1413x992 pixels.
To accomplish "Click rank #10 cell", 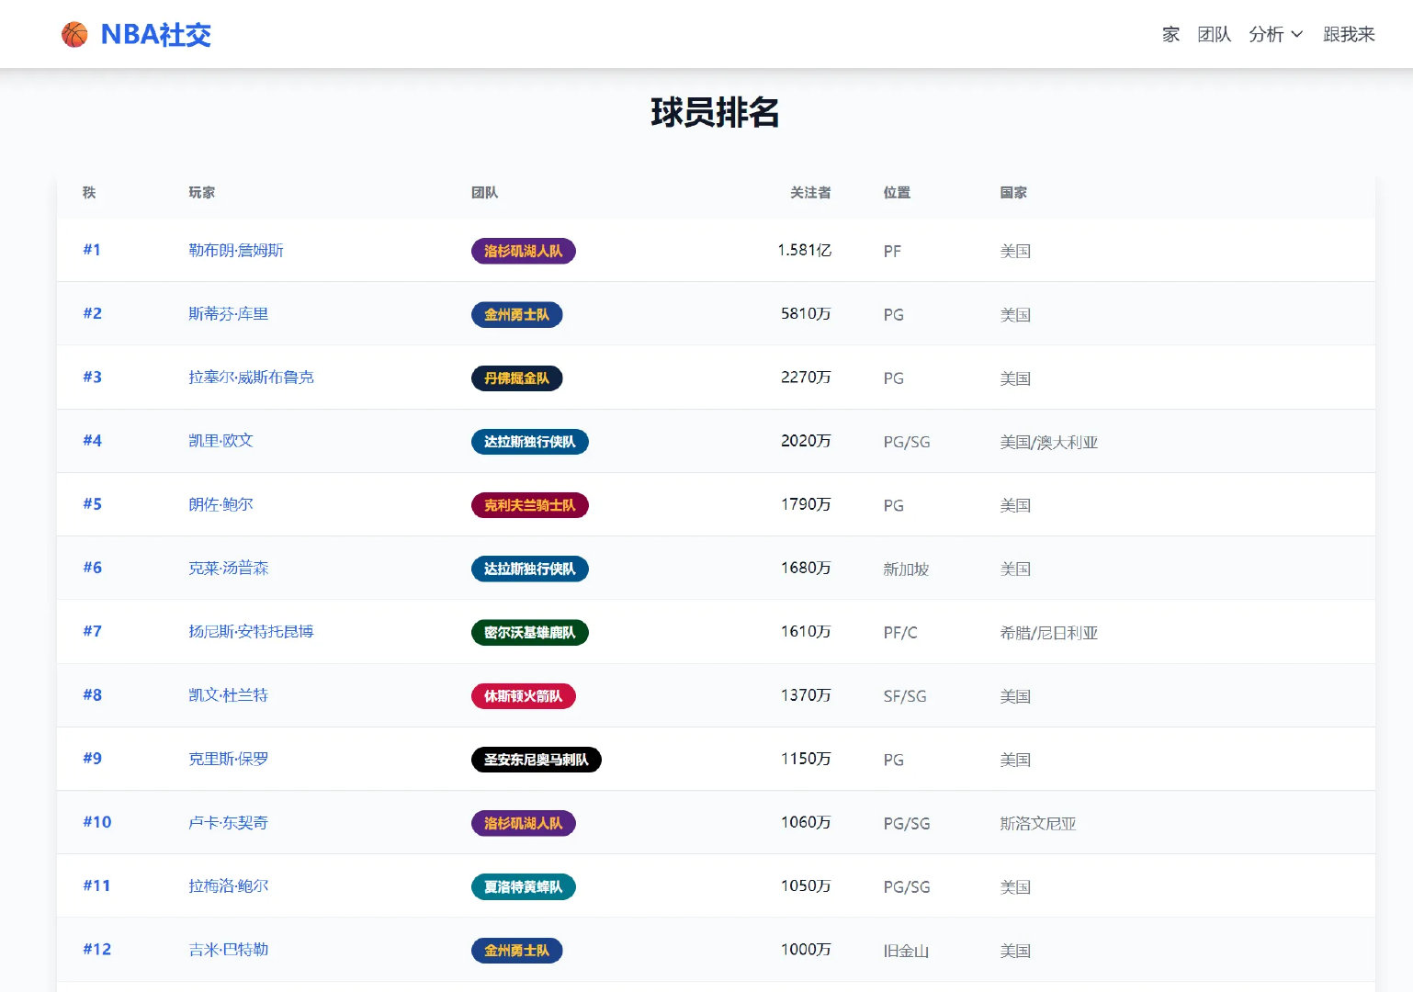I will click(96, 822).
